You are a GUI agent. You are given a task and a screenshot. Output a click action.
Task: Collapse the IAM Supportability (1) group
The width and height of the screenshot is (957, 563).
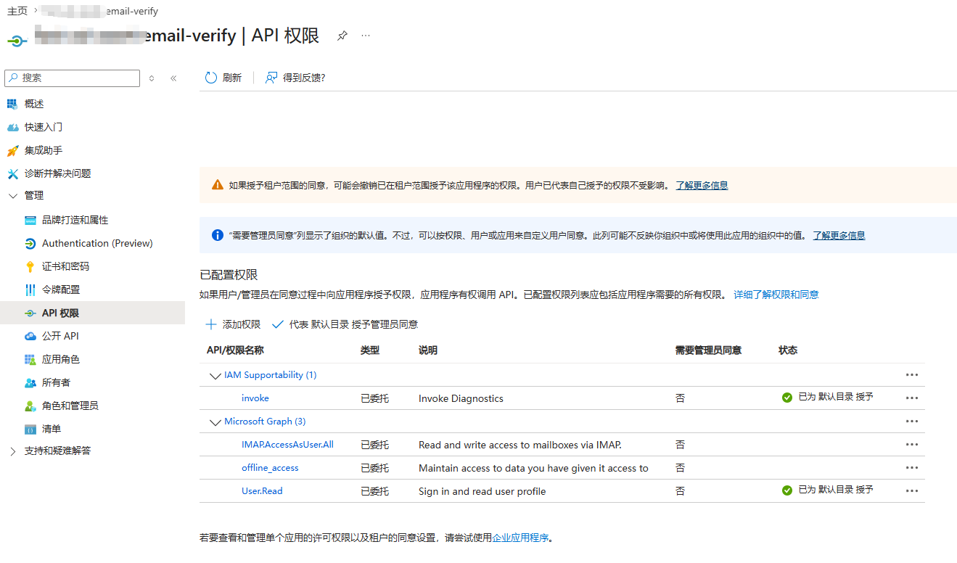tap(215, 376)
